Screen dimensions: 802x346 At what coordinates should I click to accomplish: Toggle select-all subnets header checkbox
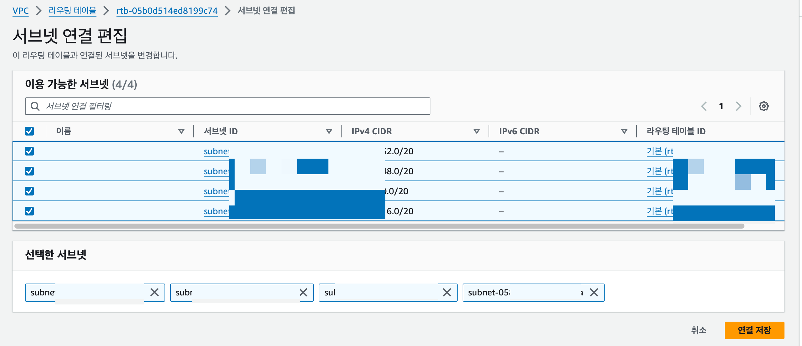29,131
